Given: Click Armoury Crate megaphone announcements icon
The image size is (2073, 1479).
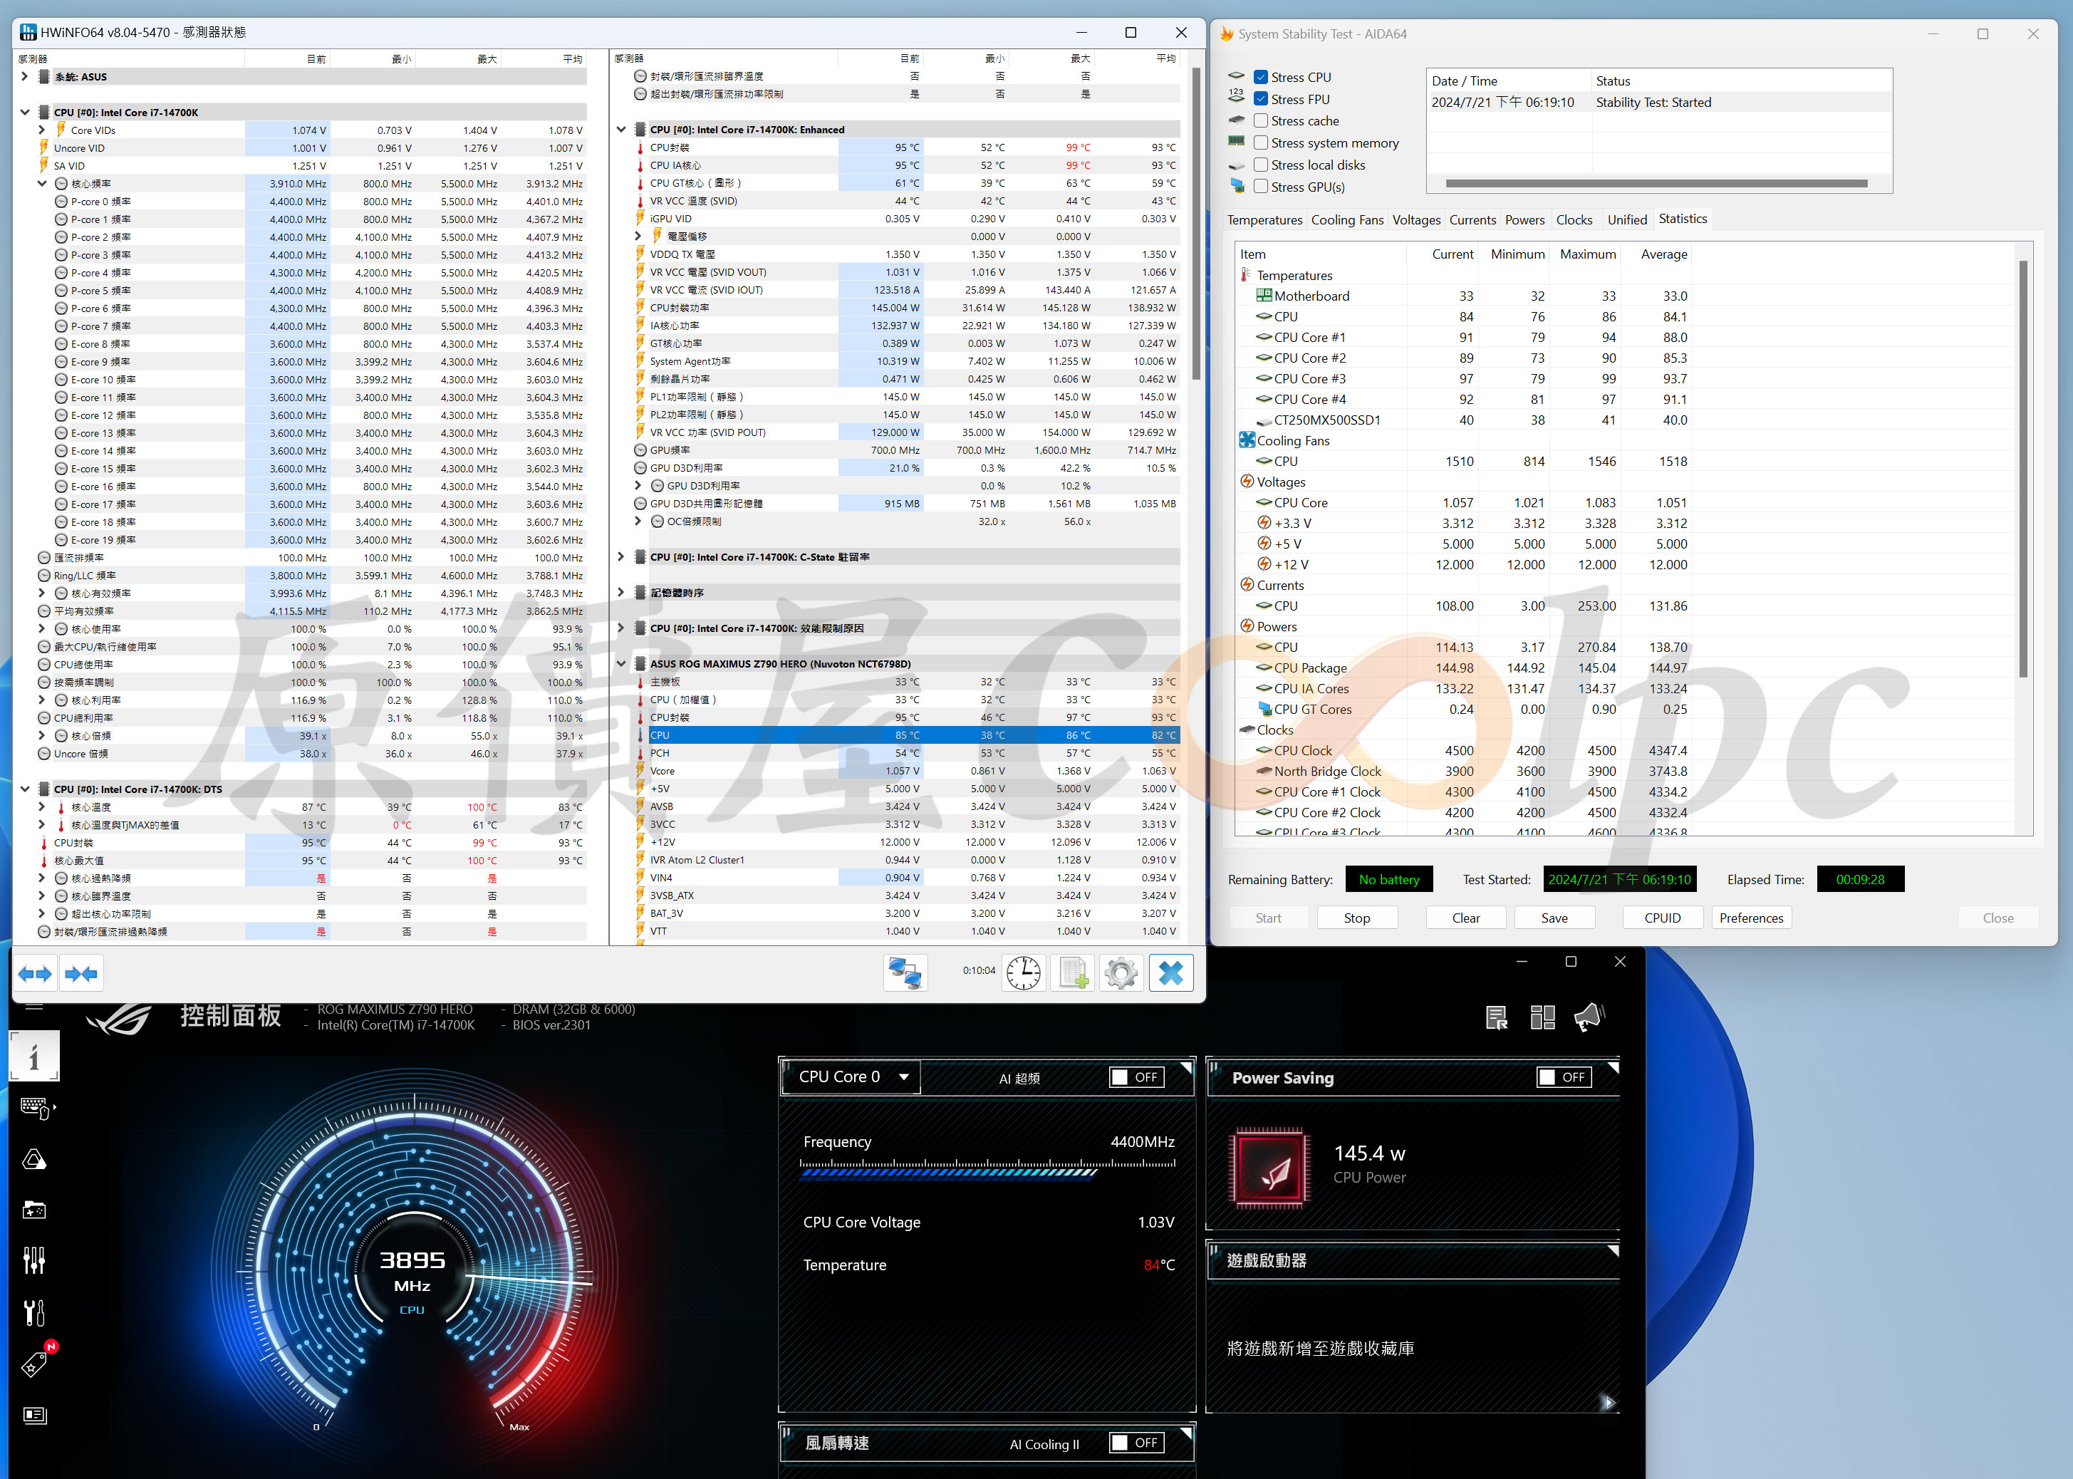Looking at the screenshot, I should pyautogui.click(x=1589, y=1017).
